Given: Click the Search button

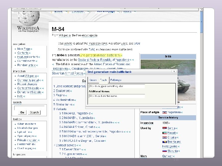Looking at the screenshot, I should point(34,113).
